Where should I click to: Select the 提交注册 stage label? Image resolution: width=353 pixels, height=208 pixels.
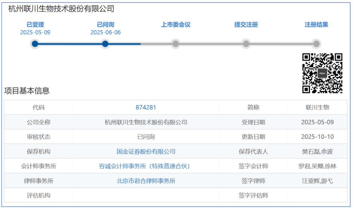click(246, 25)
